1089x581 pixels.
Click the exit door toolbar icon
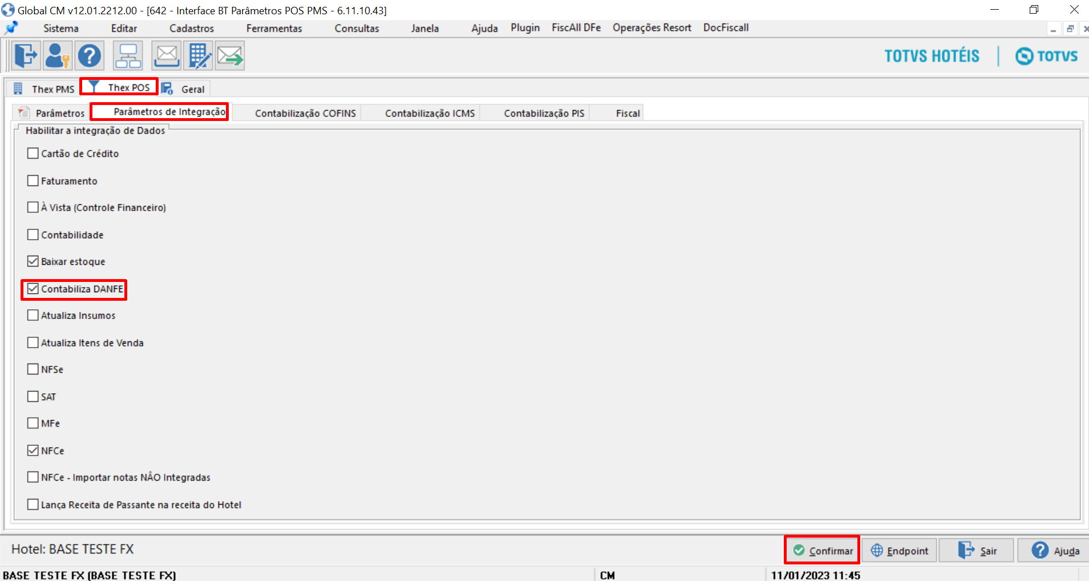coord(26,56)
